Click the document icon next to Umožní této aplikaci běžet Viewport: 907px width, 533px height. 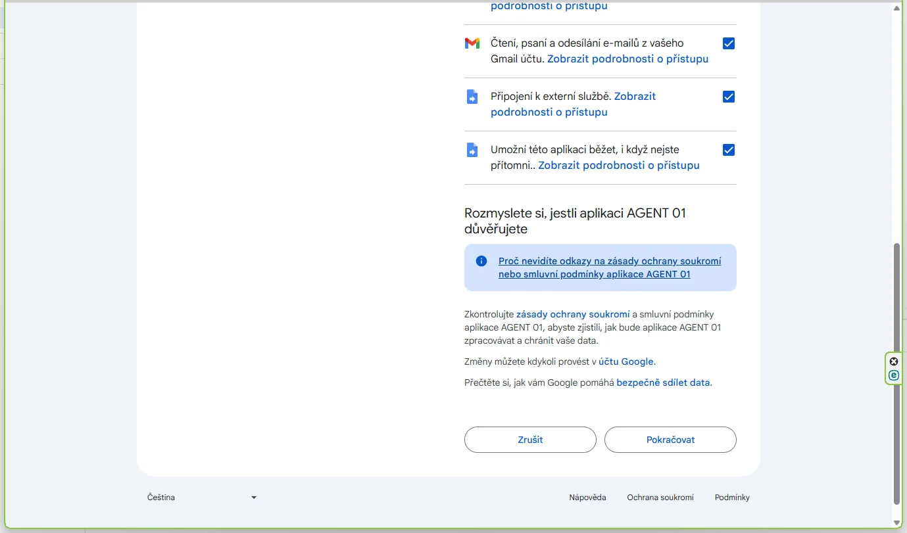[472, 150]
